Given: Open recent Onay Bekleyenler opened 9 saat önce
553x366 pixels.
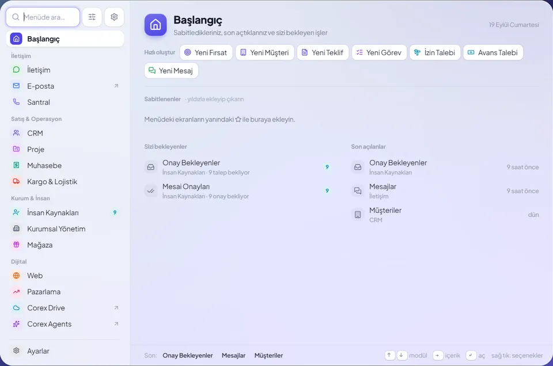Looking at the screenshot, I should pos(445,167).
